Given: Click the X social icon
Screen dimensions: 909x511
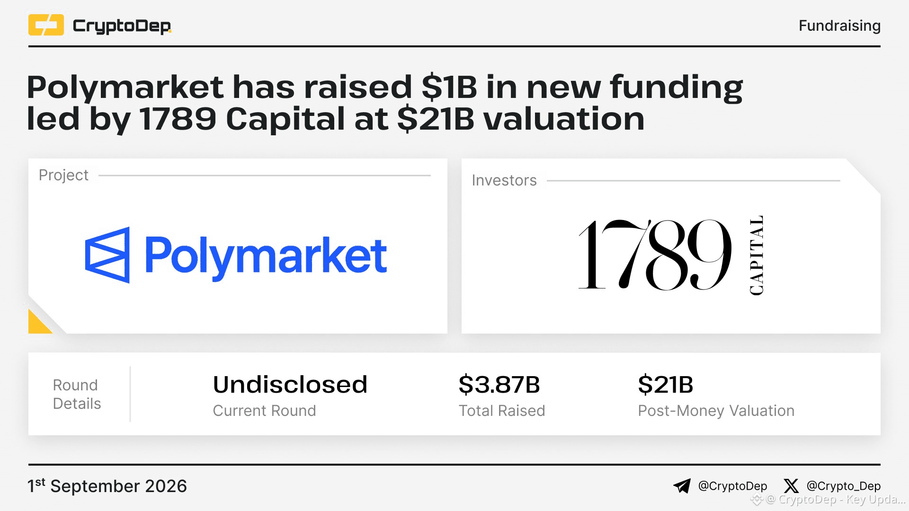Looking at the screenshot, I should (x=791, y=486).
